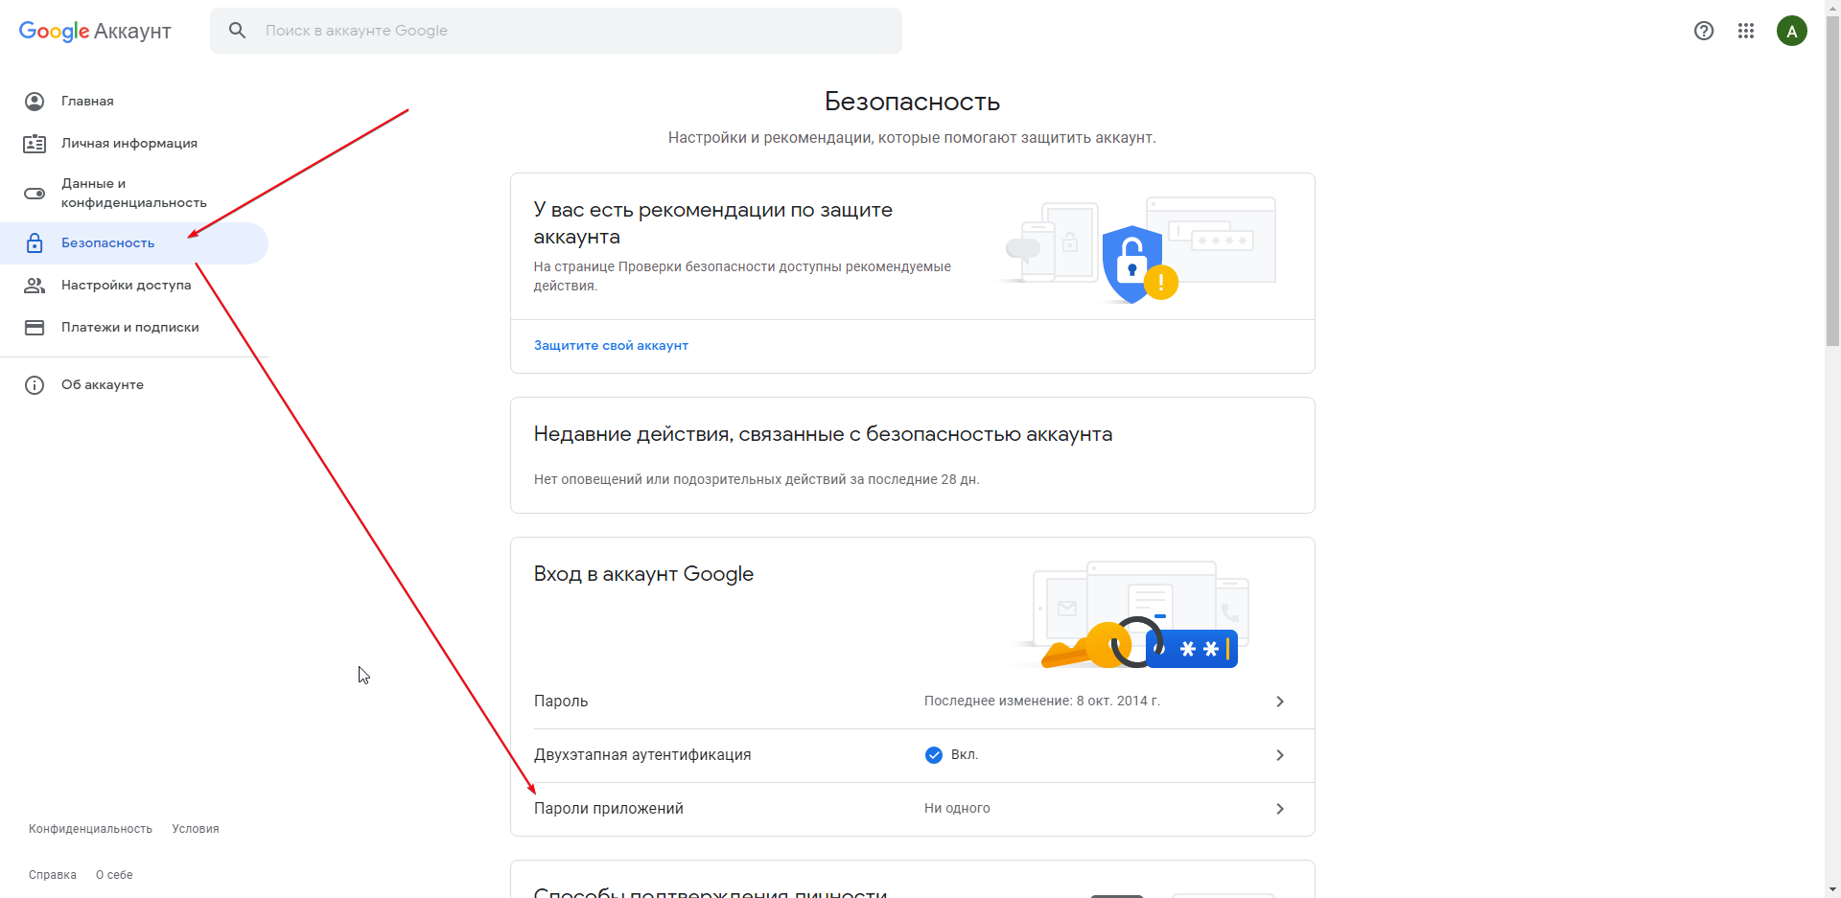1841x898 pixels.
Task: Open Настройки доступа menu item
Action: (x=134, y=285)
